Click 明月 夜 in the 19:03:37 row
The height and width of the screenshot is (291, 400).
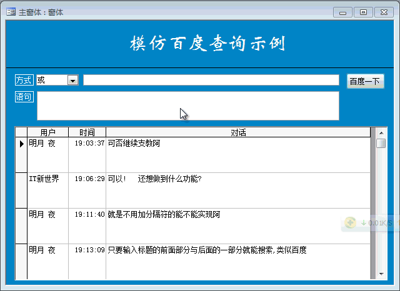[47, 155]
